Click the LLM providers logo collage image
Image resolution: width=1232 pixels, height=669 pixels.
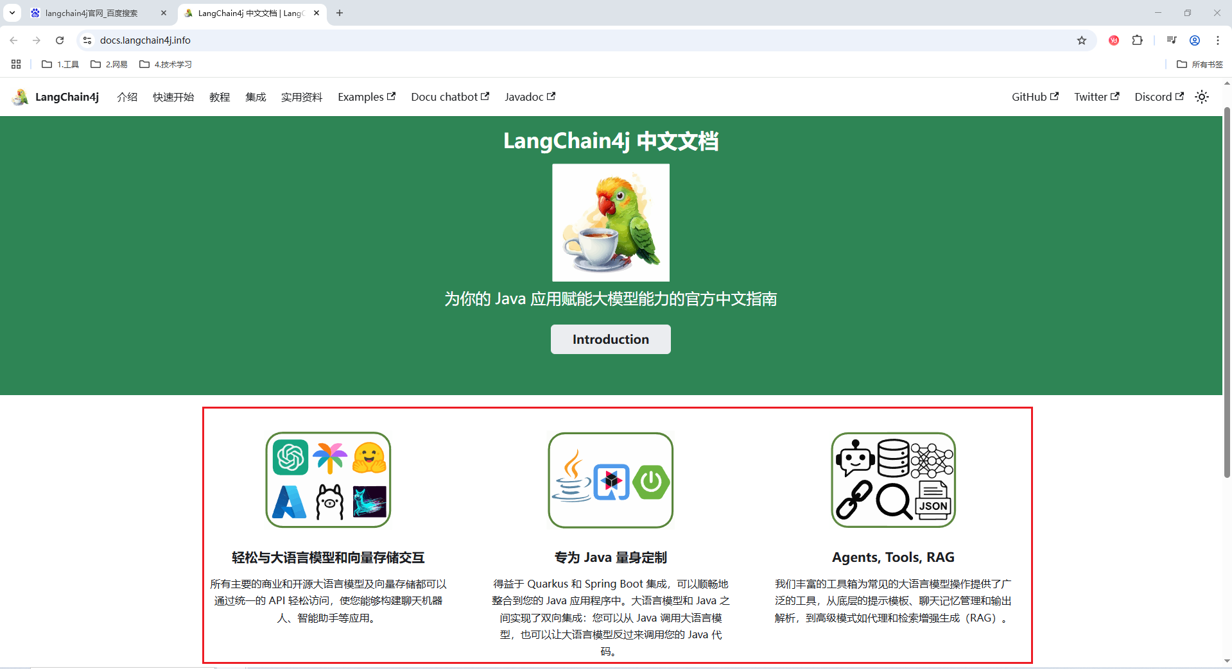tap(328, 480)
